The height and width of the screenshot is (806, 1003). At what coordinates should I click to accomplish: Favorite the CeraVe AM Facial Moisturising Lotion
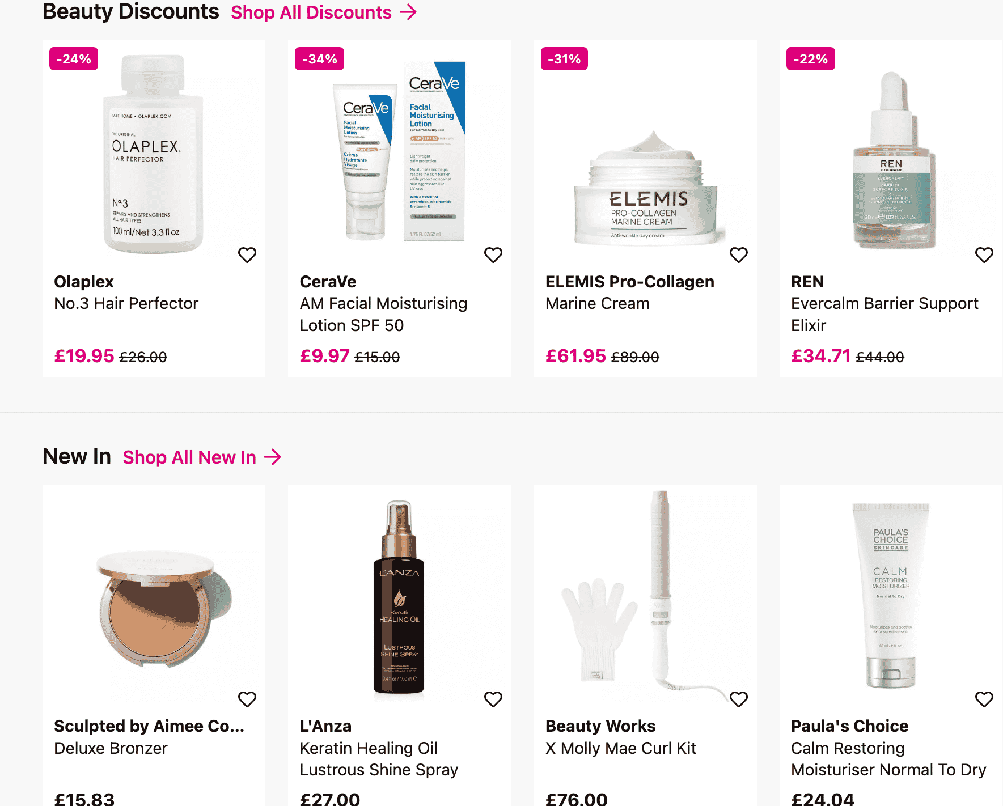[493, 255]
